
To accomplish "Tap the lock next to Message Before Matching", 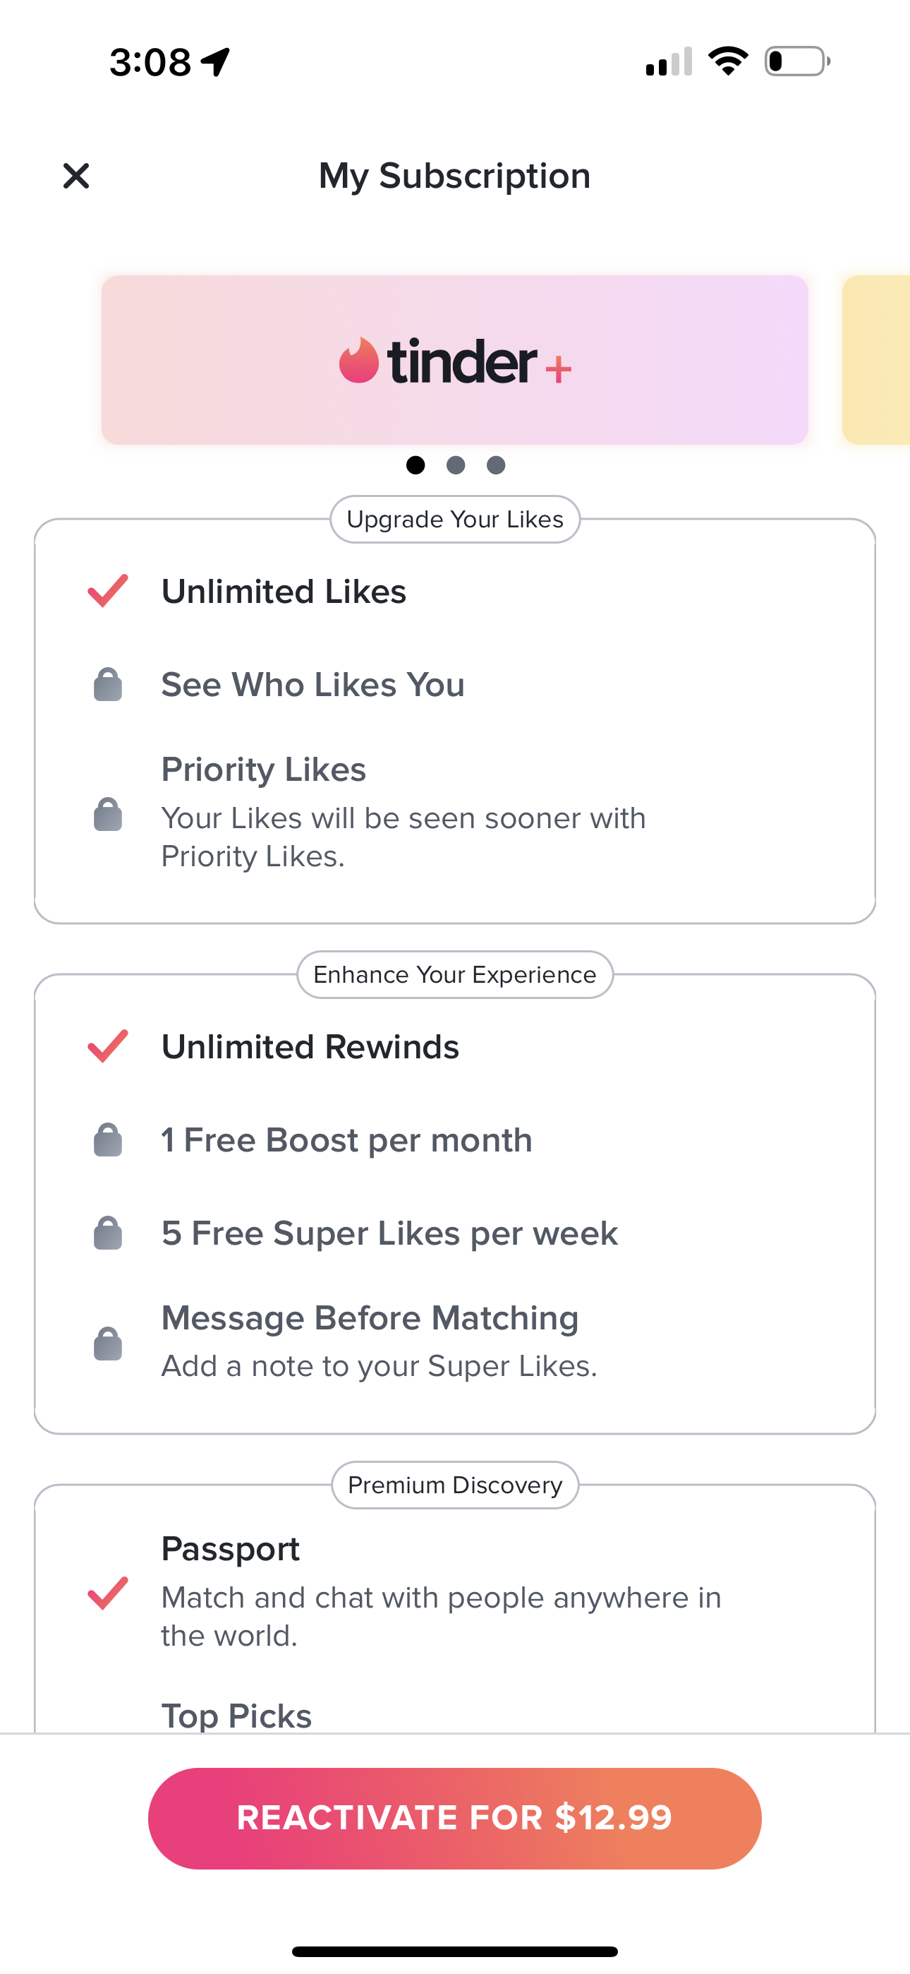I will point(108,1344).
